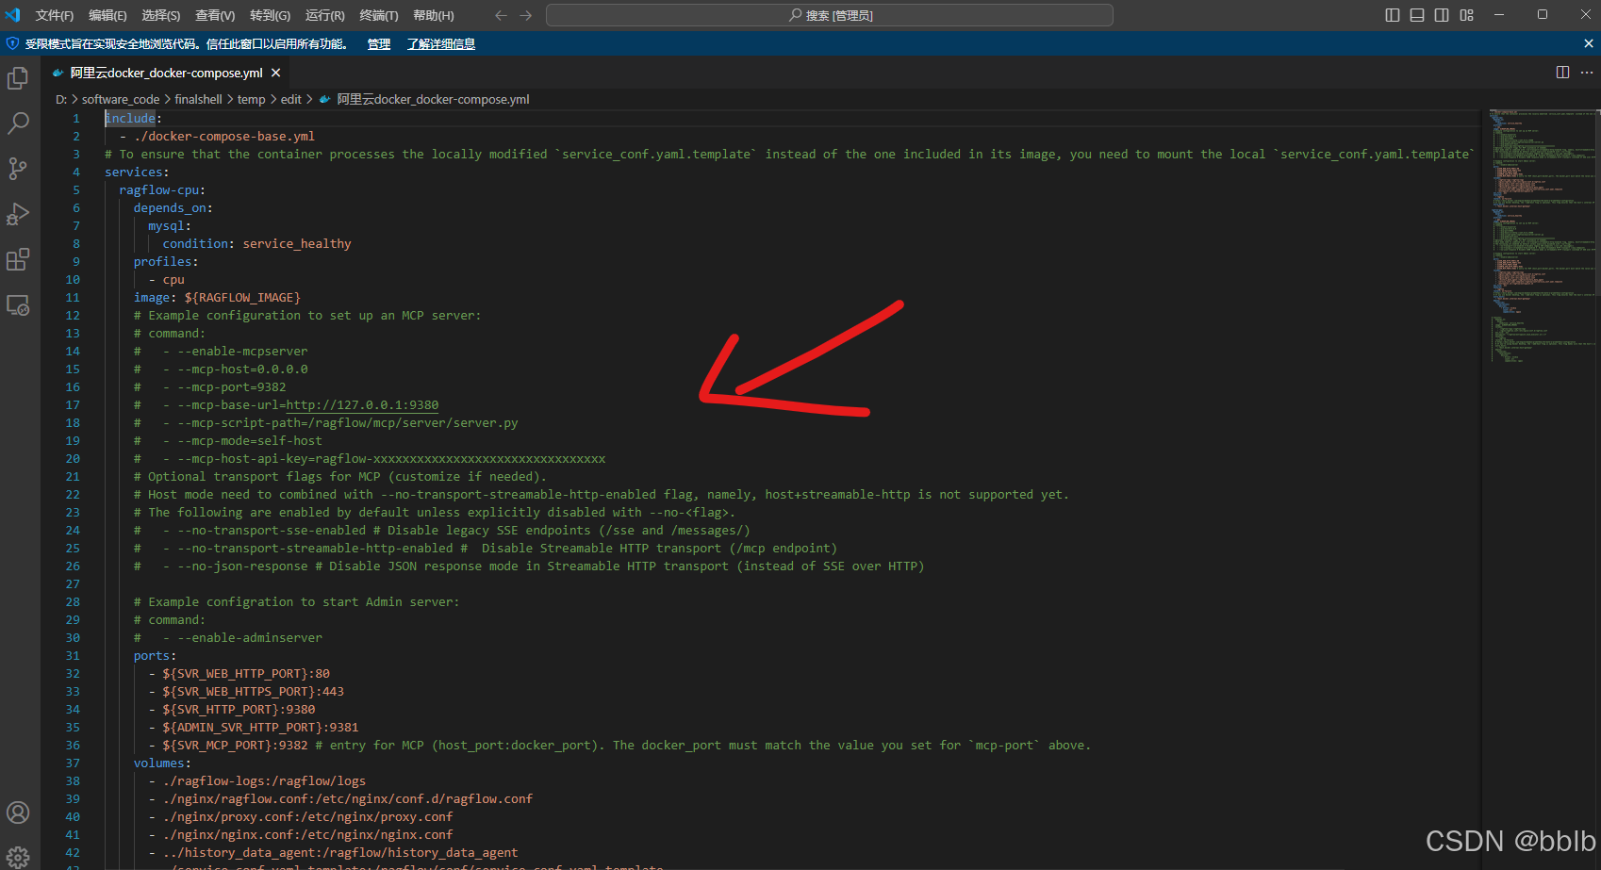Click the VS Code logo icon
The width and height of the screenshot is (1601, 870).
coord(13,15)
